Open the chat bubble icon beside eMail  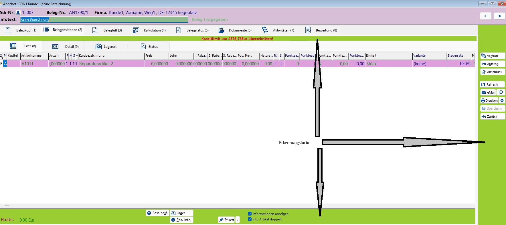[x=501, y=92]
